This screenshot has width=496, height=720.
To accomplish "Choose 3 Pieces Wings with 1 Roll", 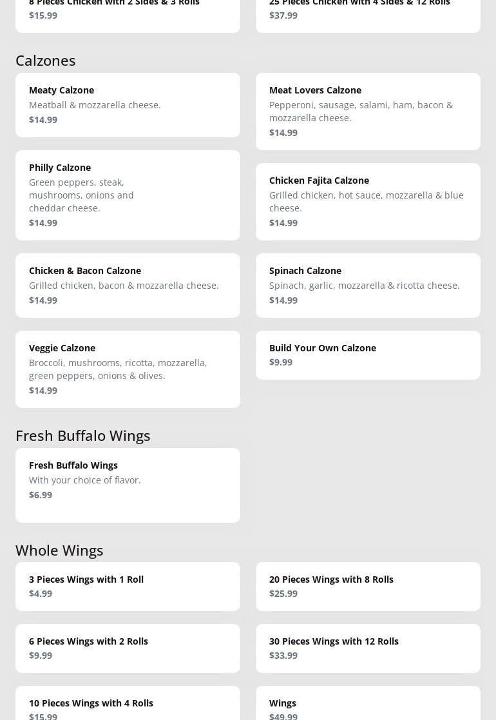I will [128, 586].
